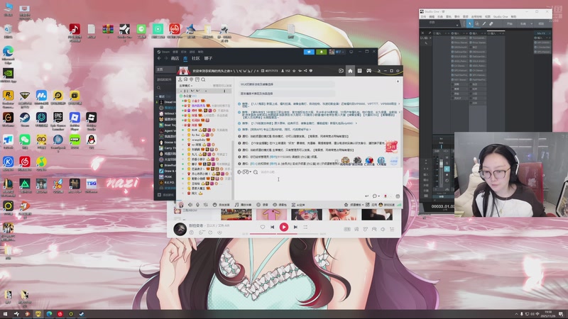Open the Steam desktop shortcut
Image resolution: width=568 pixels, height=319 pixels.
pyautogui.click(x=25, y=118)
